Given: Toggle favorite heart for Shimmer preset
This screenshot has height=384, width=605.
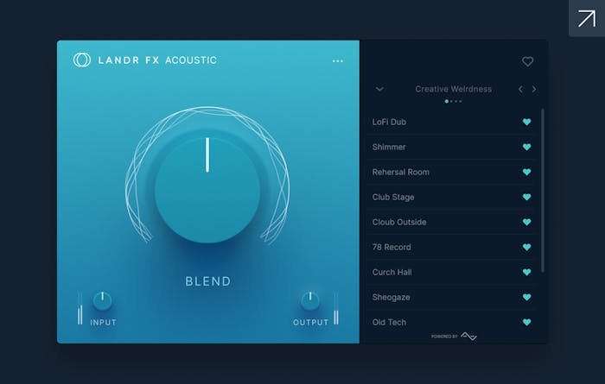Looking at the screenshot, I should click(x=526, y=148).
